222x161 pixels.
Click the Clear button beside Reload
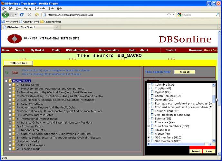coord(209,151)
